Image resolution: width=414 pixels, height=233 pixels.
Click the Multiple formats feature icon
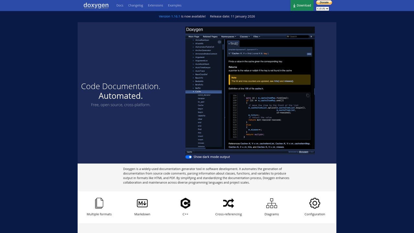click(99, 203)
